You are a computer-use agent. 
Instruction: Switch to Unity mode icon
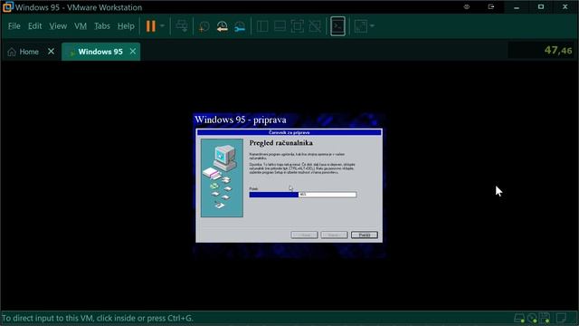pyautogui.click(x=315, y=26)
